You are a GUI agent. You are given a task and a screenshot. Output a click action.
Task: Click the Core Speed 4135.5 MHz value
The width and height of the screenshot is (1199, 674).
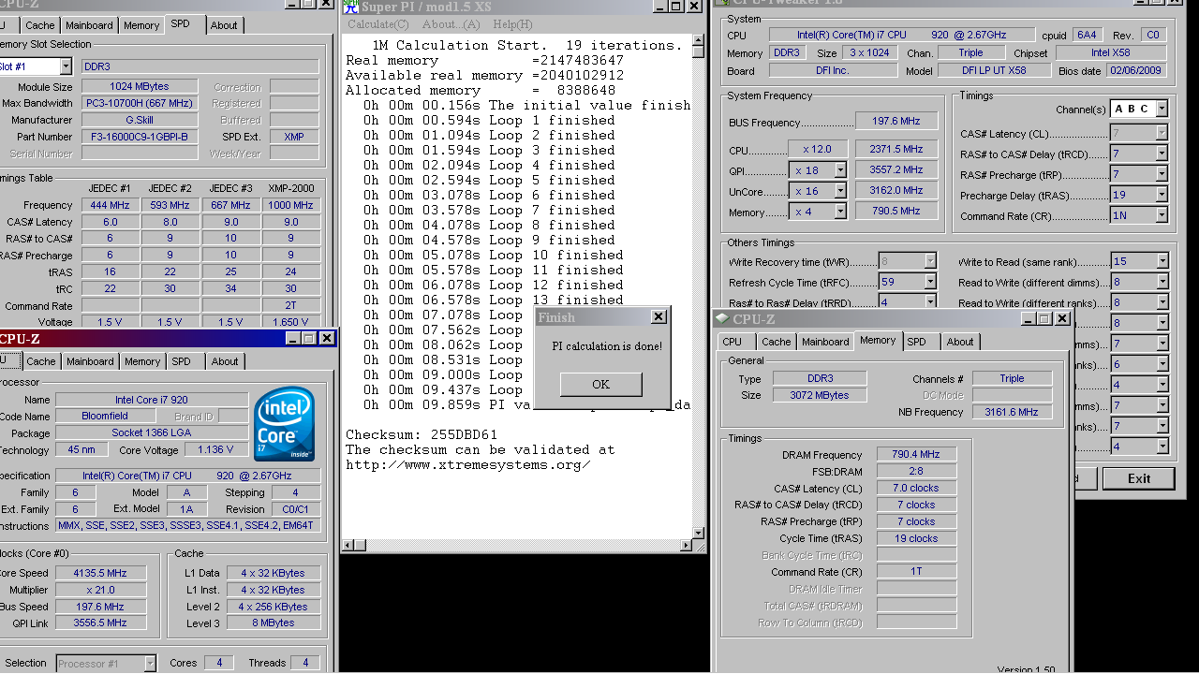[x=100, y=573]
